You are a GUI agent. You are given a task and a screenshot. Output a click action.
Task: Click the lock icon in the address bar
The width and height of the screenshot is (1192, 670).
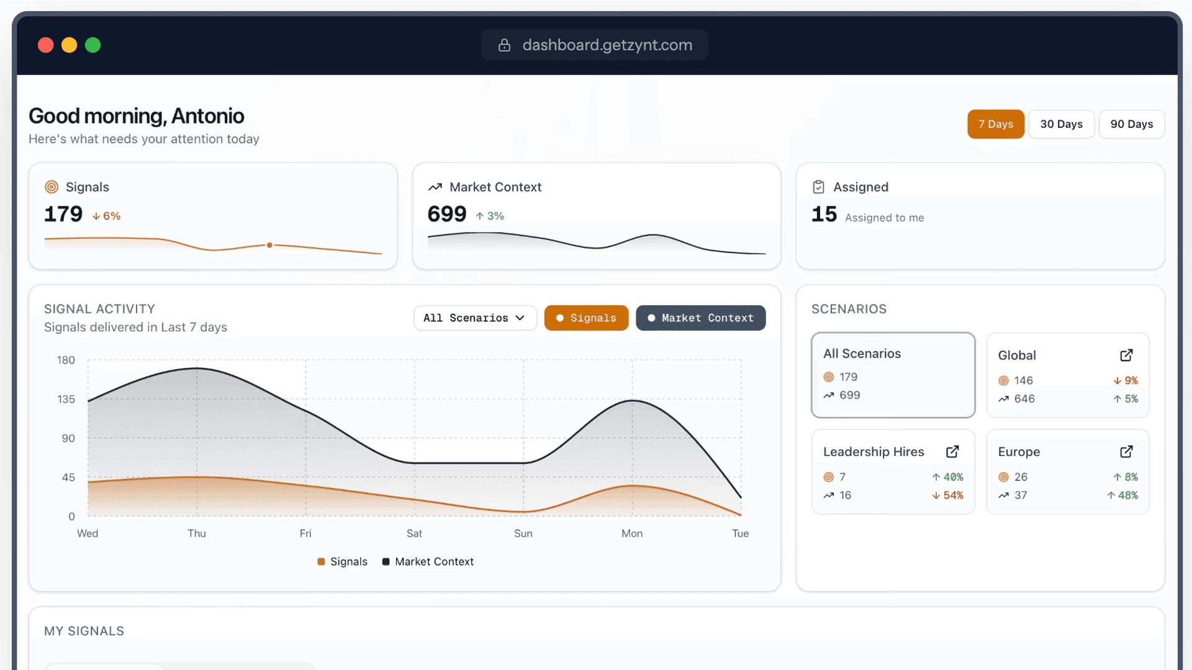pyautogui.click(x=503, y=45)
